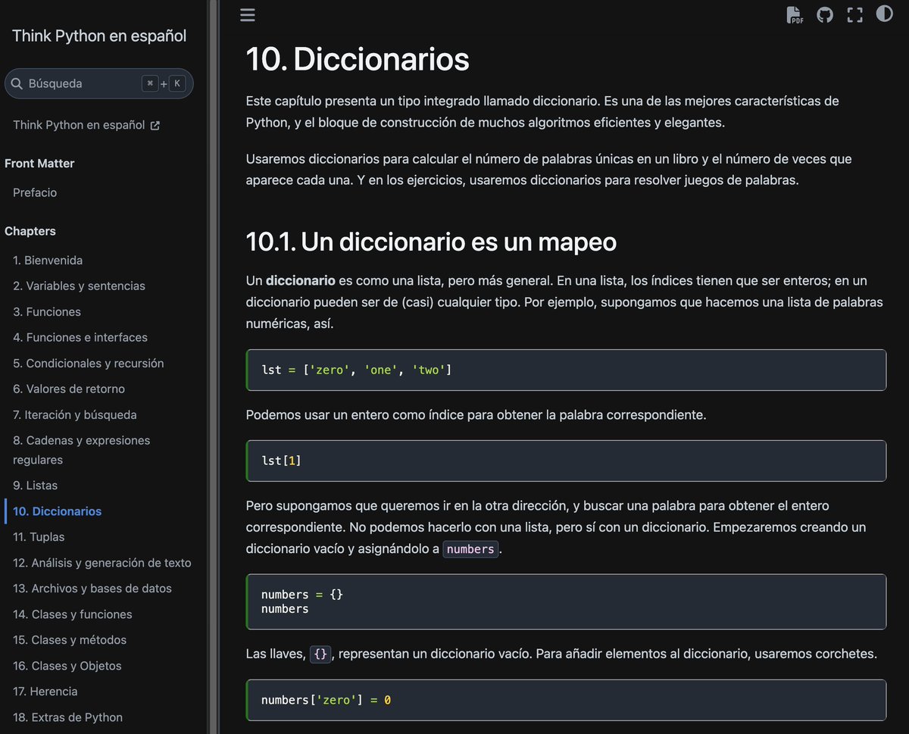909x734 pixels.
Task: Click the code cell with lst = ['zero', 'one', 'two']
Action: coord(566,370)
